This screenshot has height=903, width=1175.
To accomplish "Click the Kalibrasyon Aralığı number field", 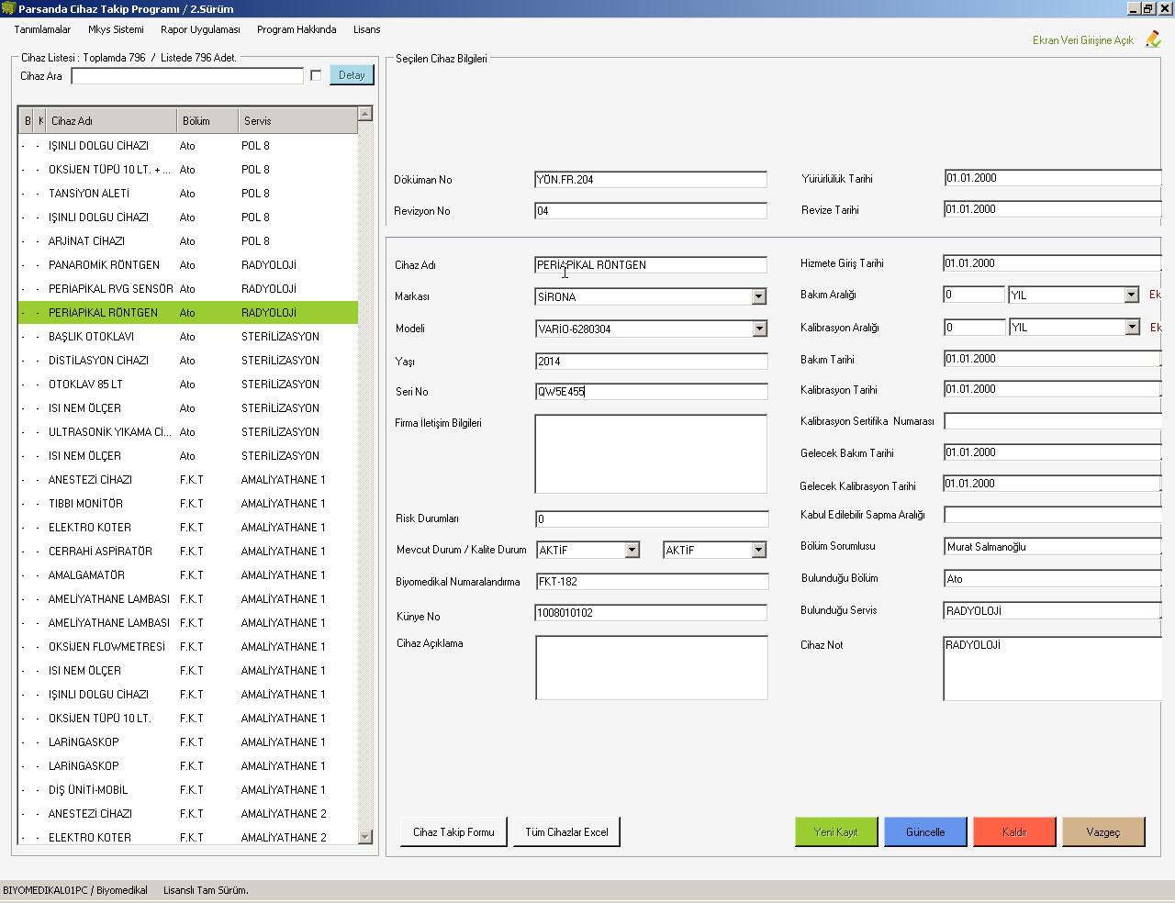I will [x=975, y=327].
